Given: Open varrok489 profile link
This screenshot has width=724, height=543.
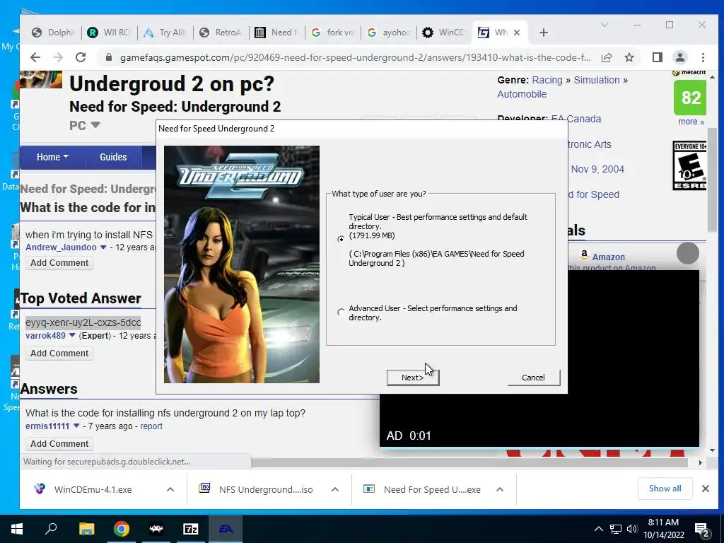Looking at the screenshot, I should (45, 336).
